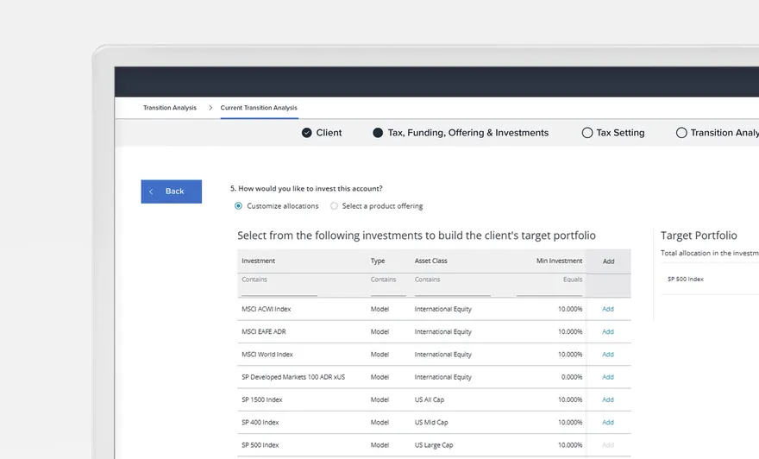
Task: Click the Investment Contains filter field
Action: tap(279, 286)
